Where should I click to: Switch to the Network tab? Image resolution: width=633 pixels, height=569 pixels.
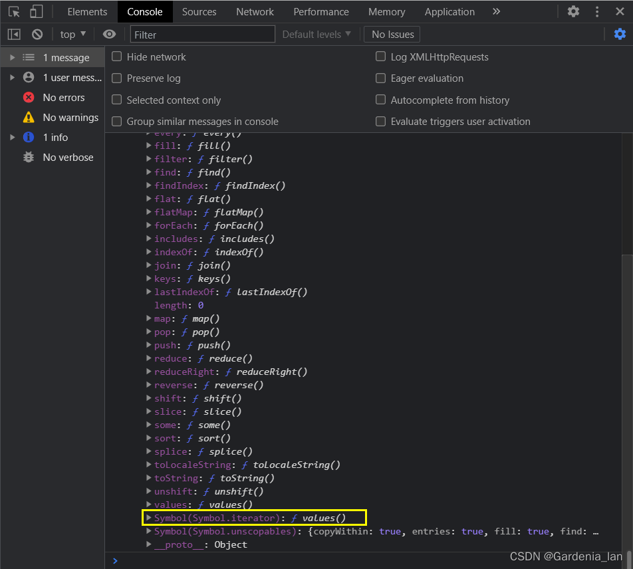click(255, 11)
